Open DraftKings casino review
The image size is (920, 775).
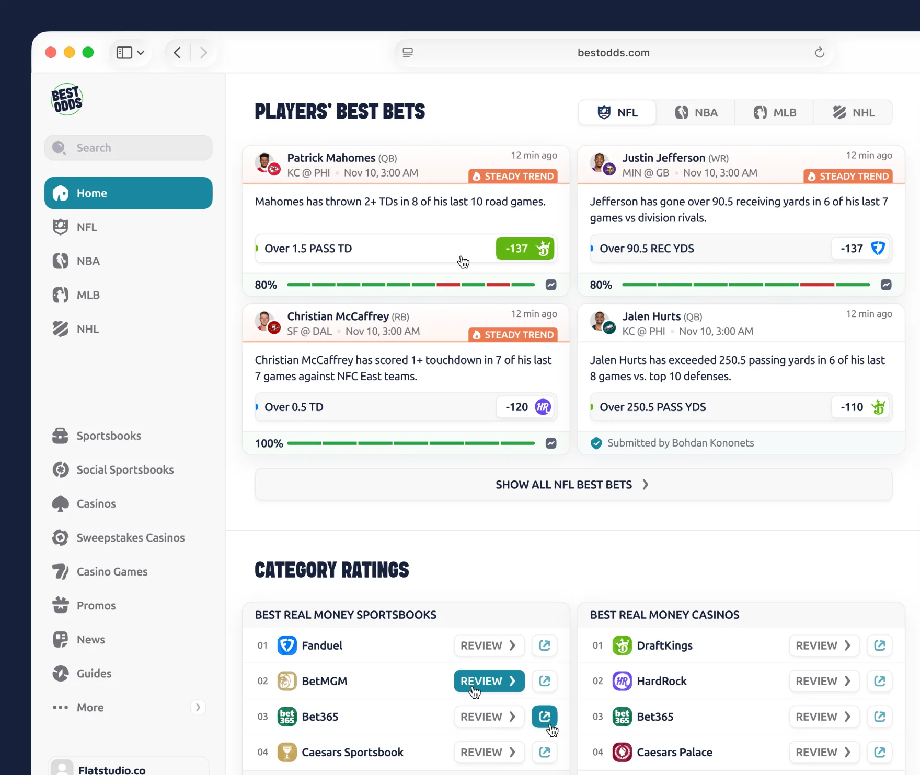[x=824, y=645]
